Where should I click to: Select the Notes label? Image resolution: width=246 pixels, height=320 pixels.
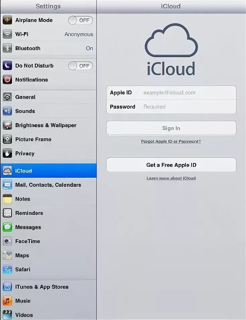[x=22, y=199]
